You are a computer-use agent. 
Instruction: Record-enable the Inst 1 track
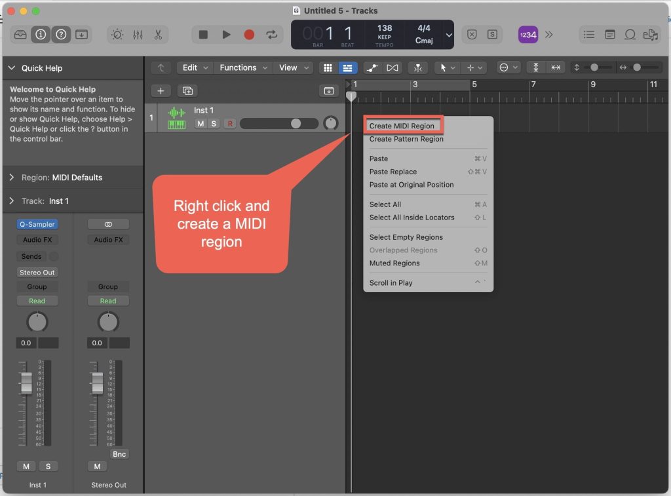coord(229,124)
